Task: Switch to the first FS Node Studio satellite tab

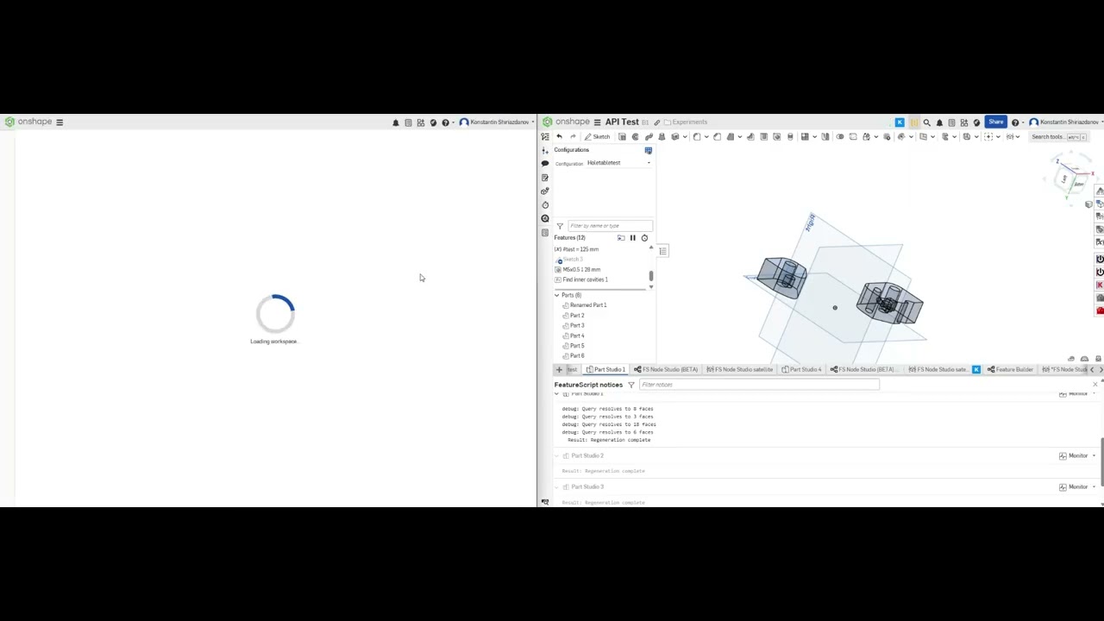Action: [739, 369]
